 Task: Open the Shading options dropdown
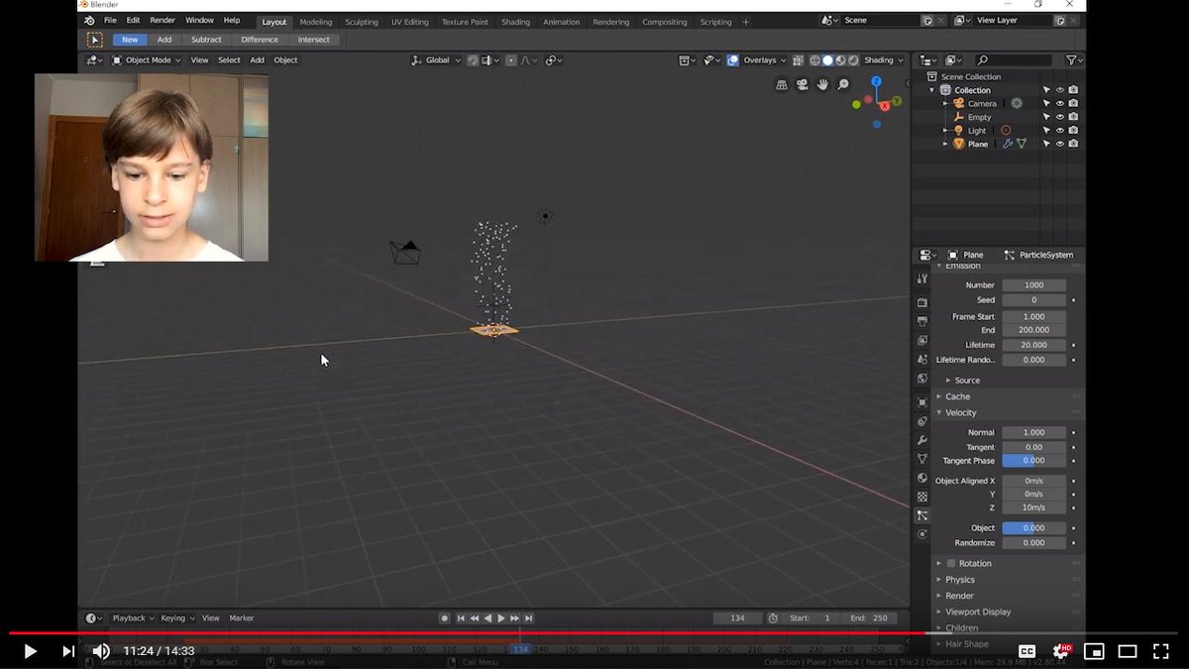(882, 60)
